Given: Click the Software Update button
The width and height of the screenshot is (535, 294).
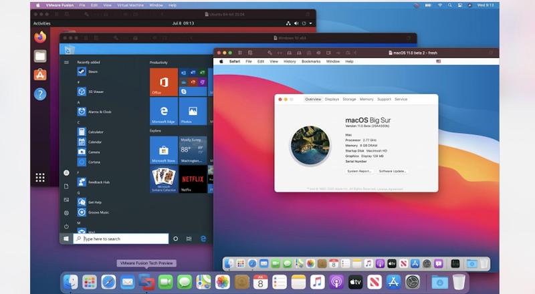Looking at the screenshot, I should [x=393, y=171].
